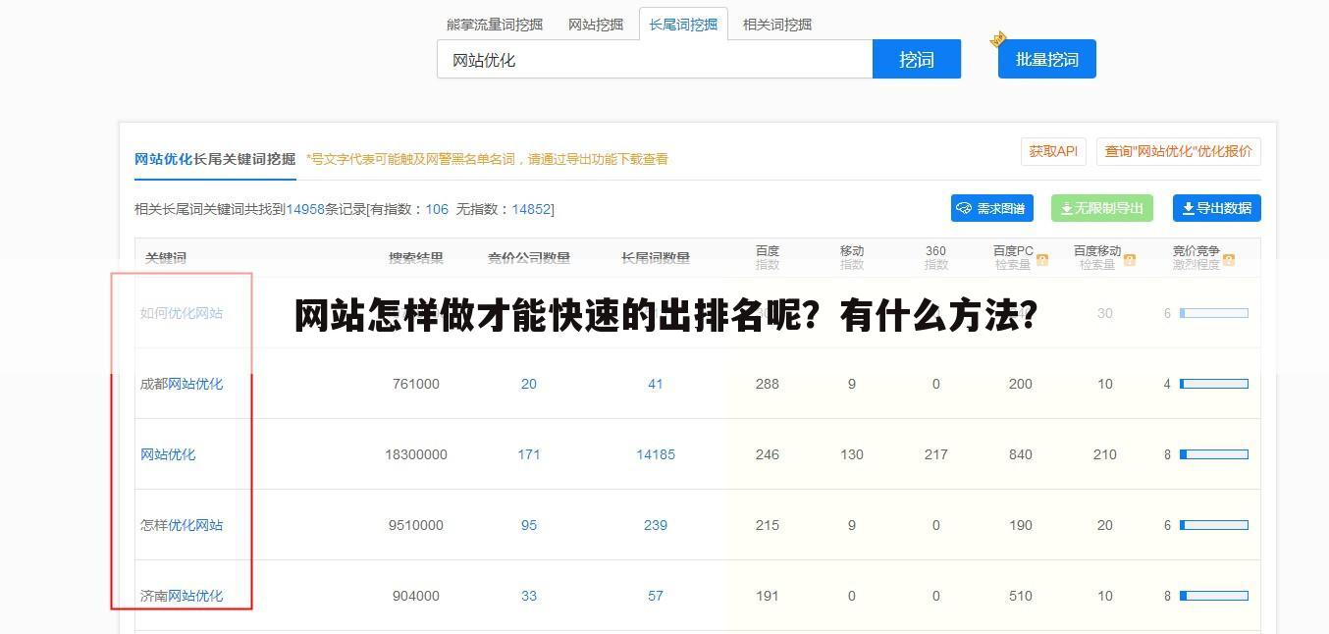The width and height of the screenshot is (1329, 634).
Task: Click the download icon on green 无限制导出 button
Action: (1065, 208)
